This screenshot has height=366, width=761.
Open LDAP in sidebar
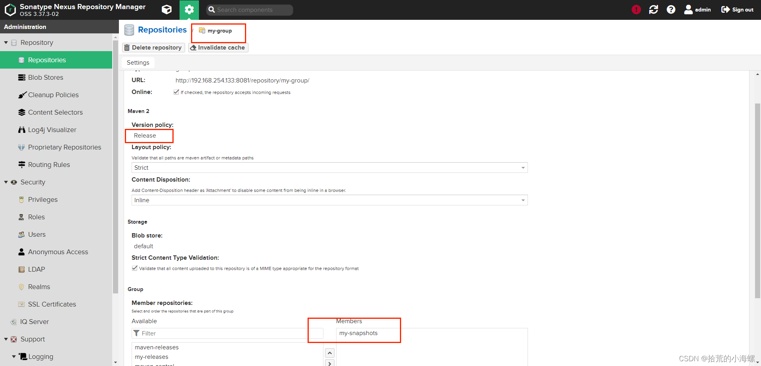[x=56, y=269]
